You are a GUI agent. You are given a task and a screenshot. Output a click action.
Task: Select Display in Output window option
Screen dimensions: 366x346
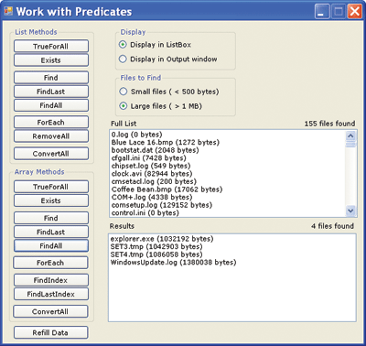pyautogui.click(x=167, y=59)
